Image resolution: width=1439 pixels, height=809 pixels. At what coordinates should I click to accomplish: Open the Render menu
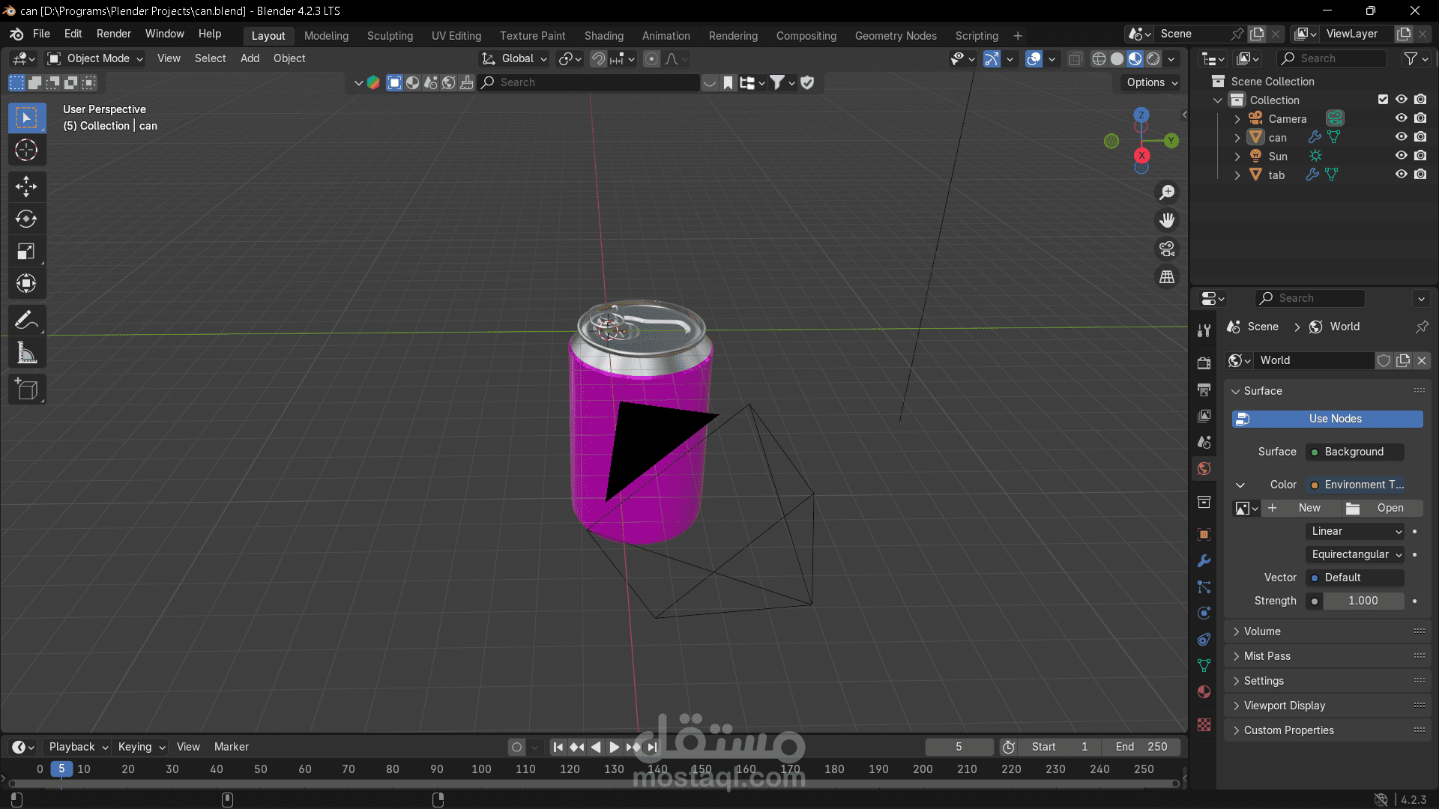[113, 34]
